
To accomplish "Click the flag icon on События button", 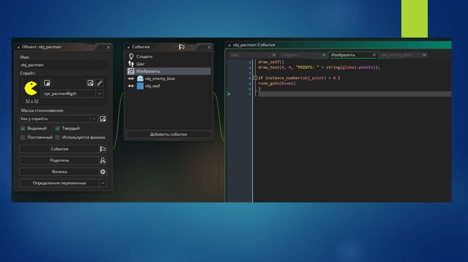I will click(103, 149).
